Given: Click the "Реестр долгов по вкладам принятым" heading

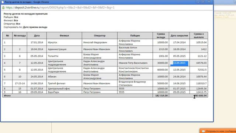Looking at the screenshot, I should click(x=25, y=14).
